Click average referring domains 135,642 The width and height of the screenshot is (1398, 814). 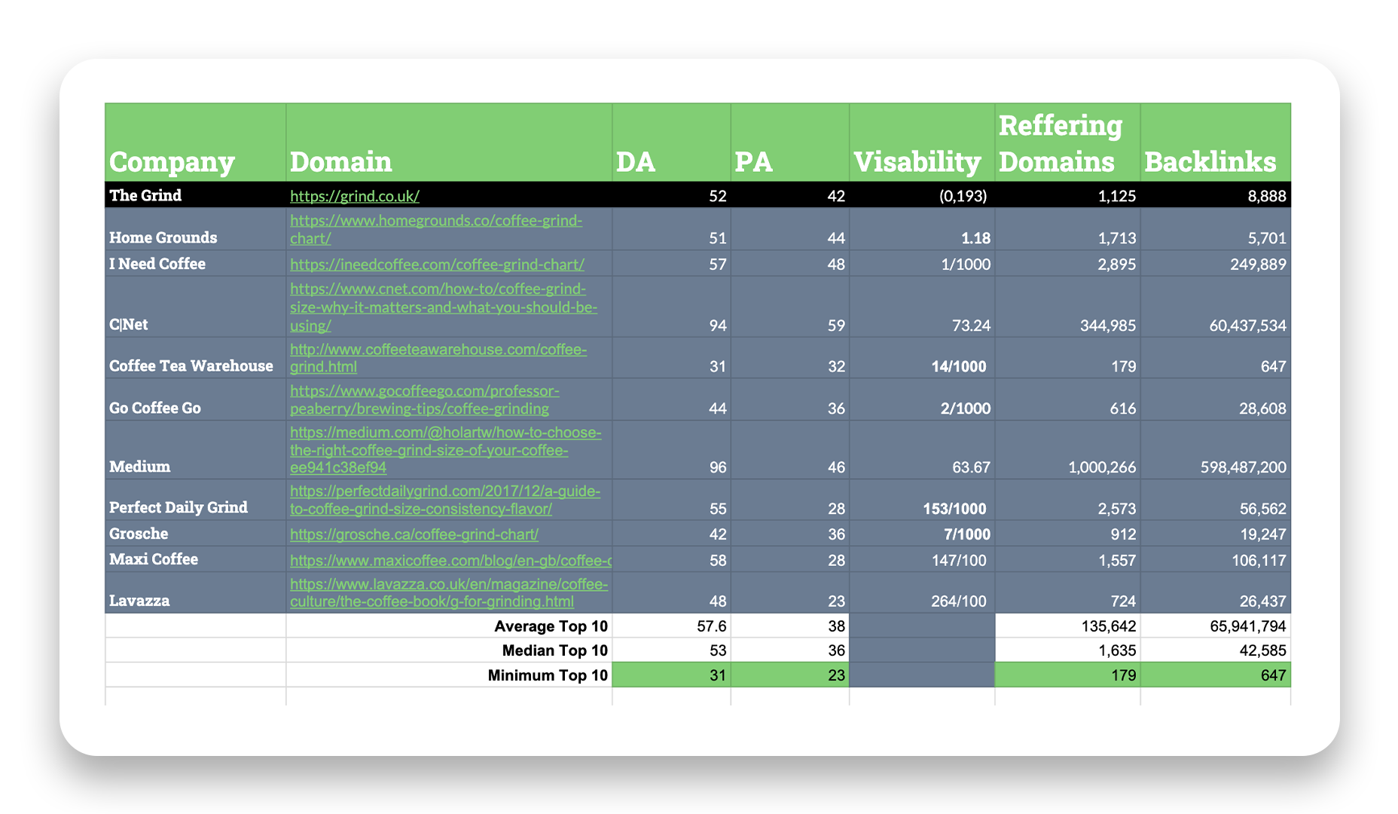(1107, 626)
